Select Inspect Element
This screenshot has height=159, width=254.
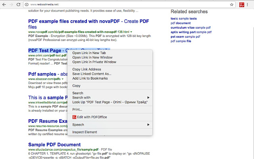(x=85, y=132)
